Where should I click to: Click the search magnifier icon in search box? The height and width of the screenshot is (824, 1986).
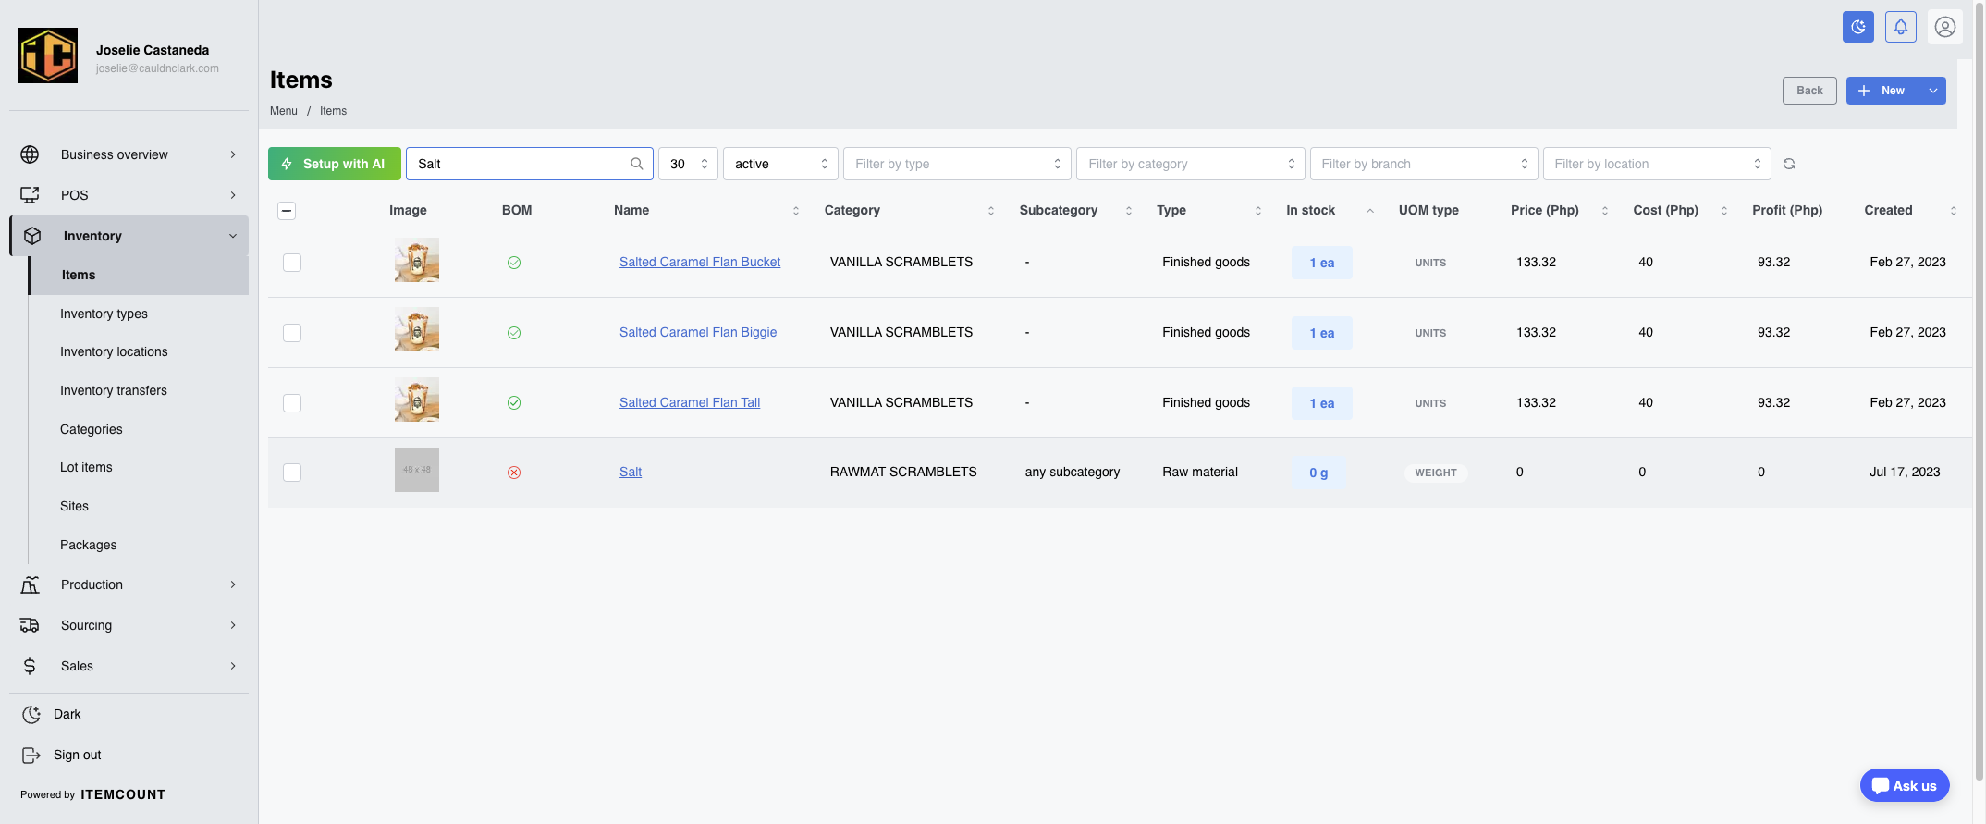click(637, 164)
